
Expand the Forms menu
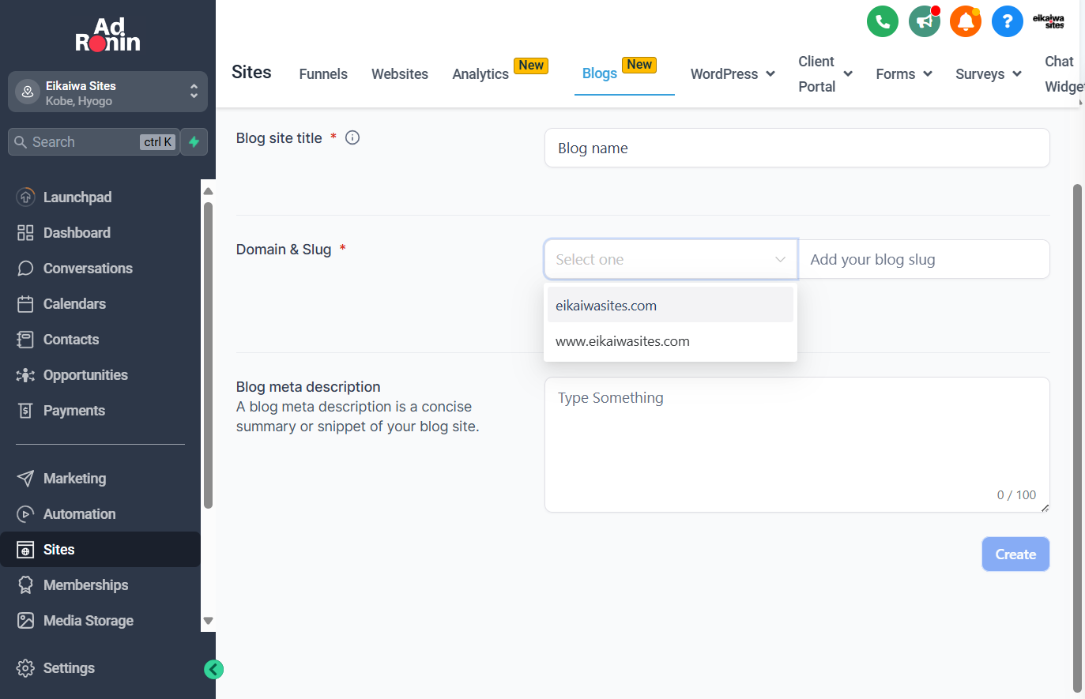(904, 73)
